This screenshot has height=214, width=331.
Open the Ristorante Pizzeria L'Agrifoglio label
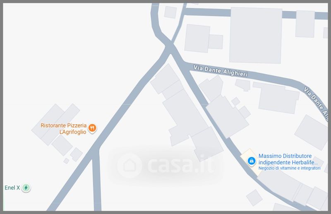click(64, 129)
